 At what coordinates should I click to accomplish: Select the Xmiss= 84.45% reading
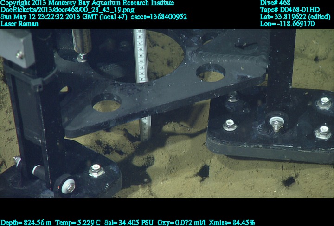point(232,223)
